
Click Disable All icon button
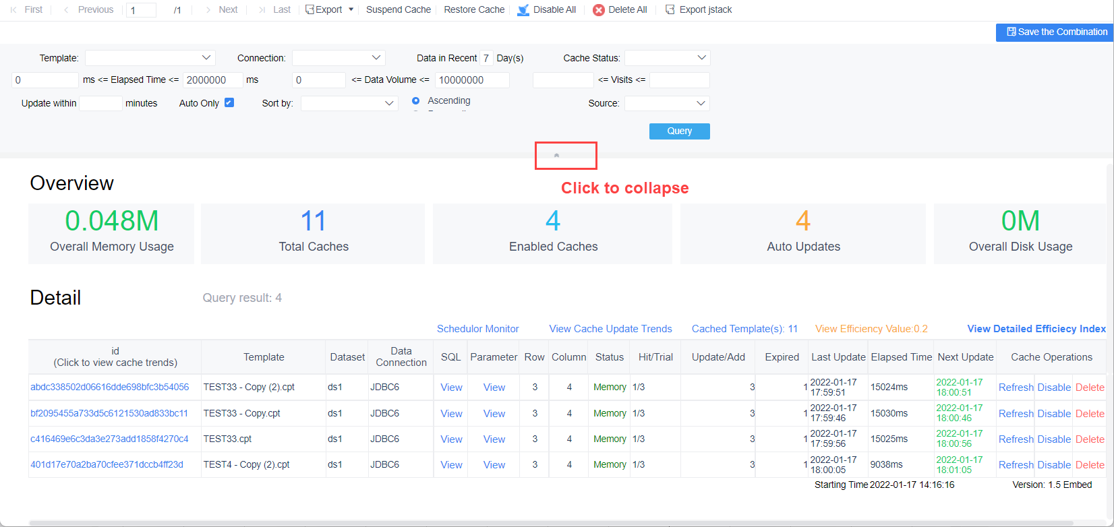tap(523, 10)
